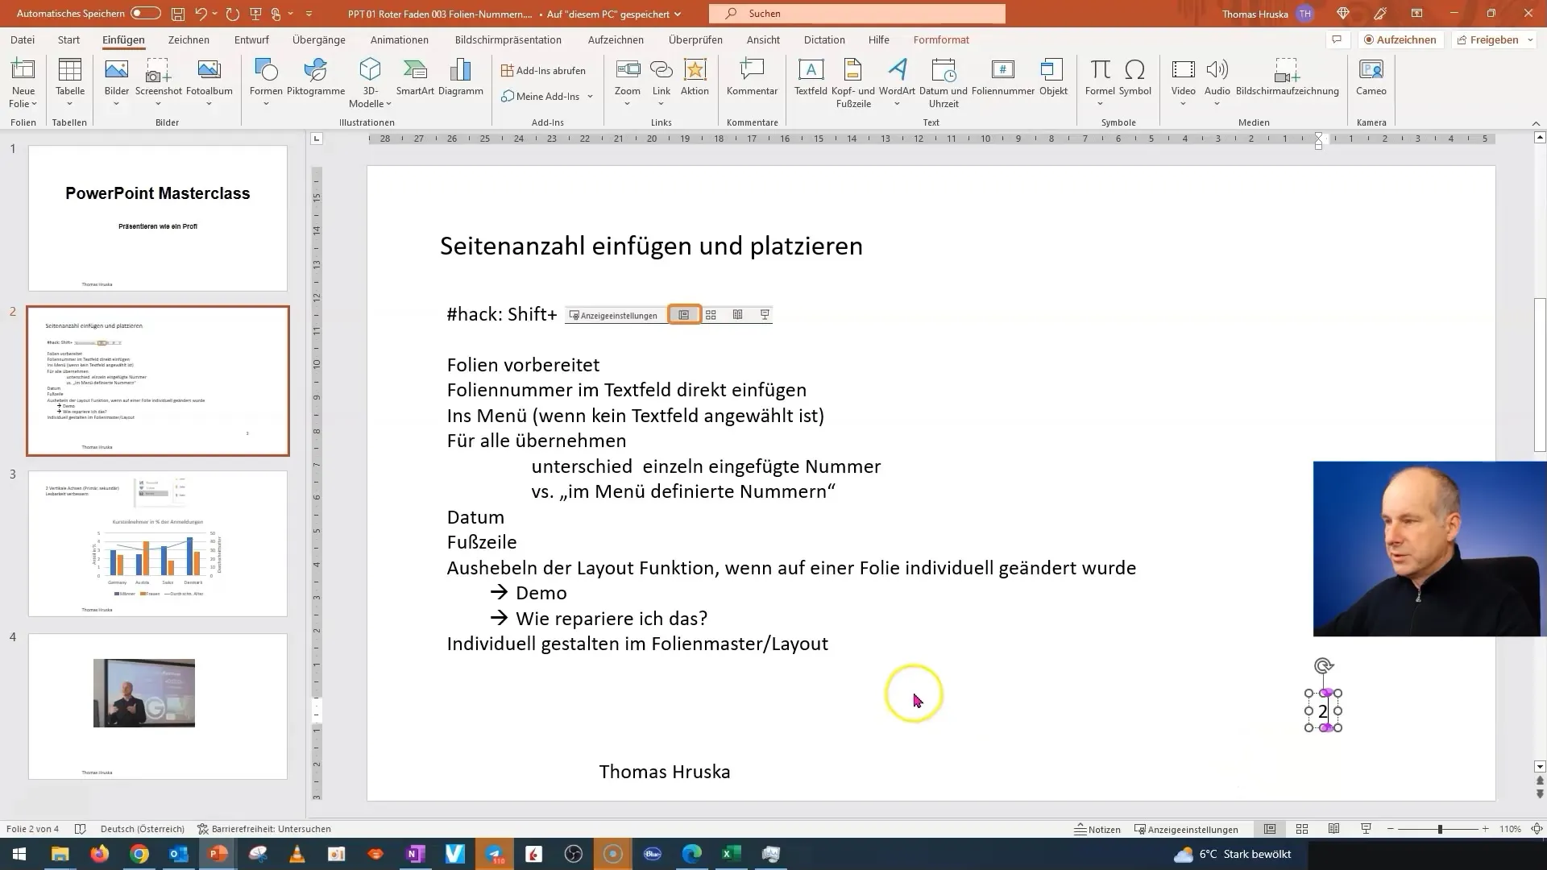Viewport: 1547px width, 870px height.
Task: Click Barrierefreiheit: Untersuchen
Action: coord(264,829)
